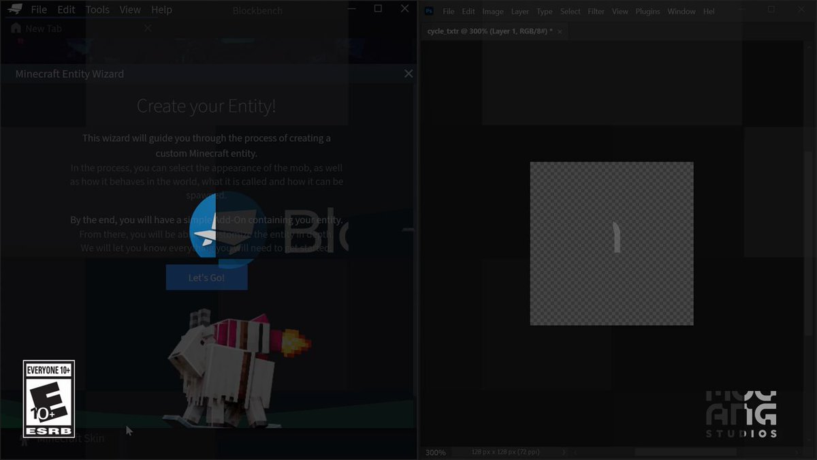Open Blockbench View menu

(x=130, y=10)
